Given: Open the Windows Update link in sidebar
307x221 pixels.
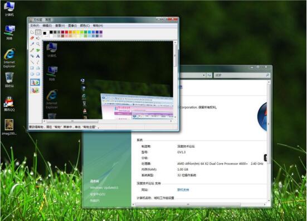Looking at the screenshot, I should coord(104,188).
